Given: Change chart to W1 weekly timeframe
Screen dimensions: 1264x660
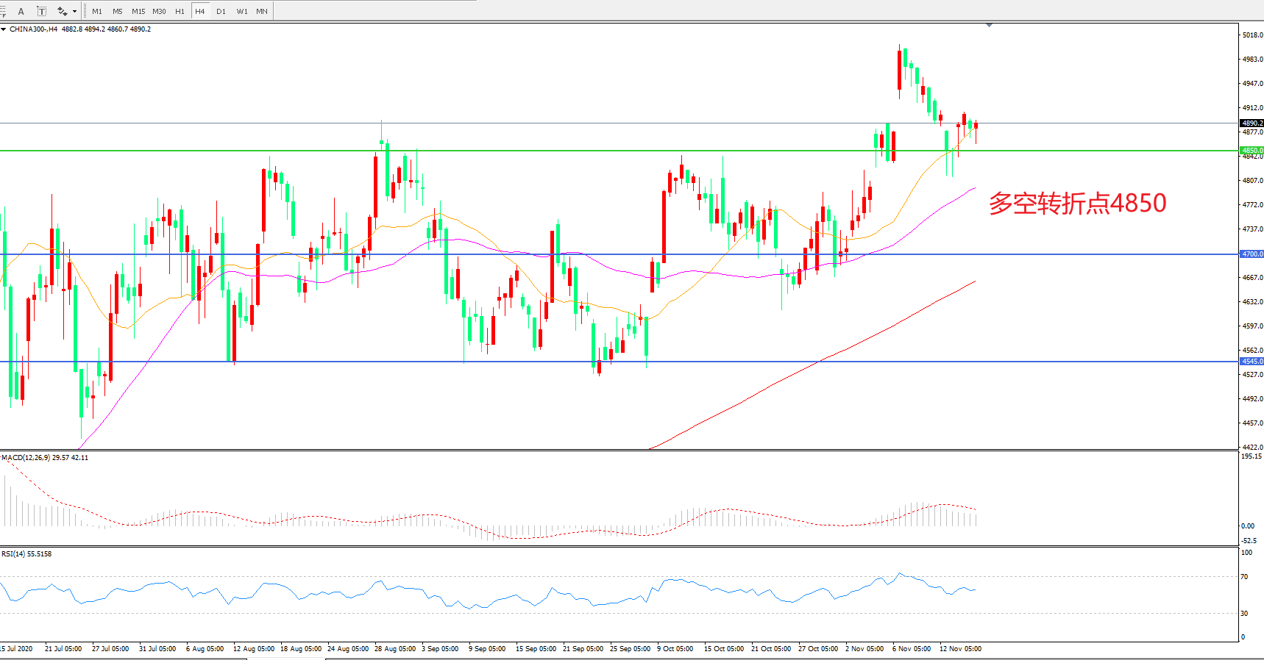Looking at the screenshot, I should [242, 11].
